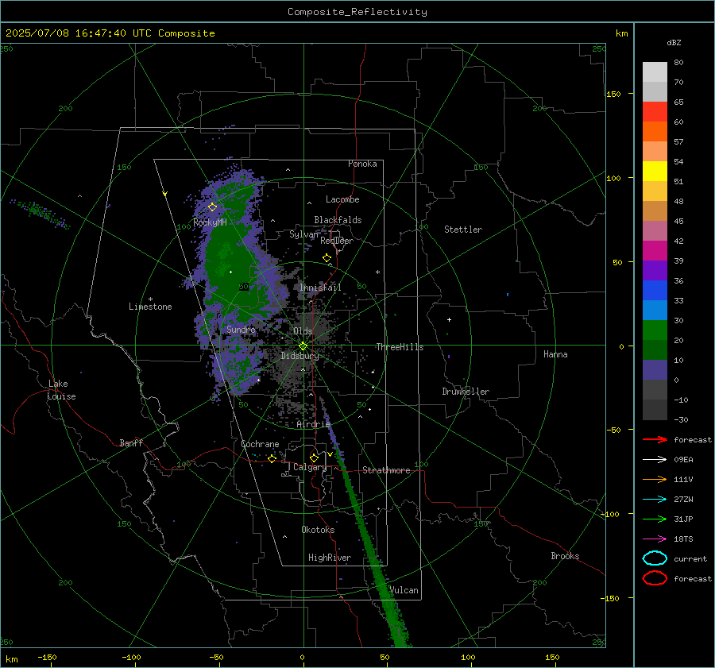Pick the cyan 27ZW arrow legend icon
Screen dimensions: 715x668
click(x=655, y=500)
